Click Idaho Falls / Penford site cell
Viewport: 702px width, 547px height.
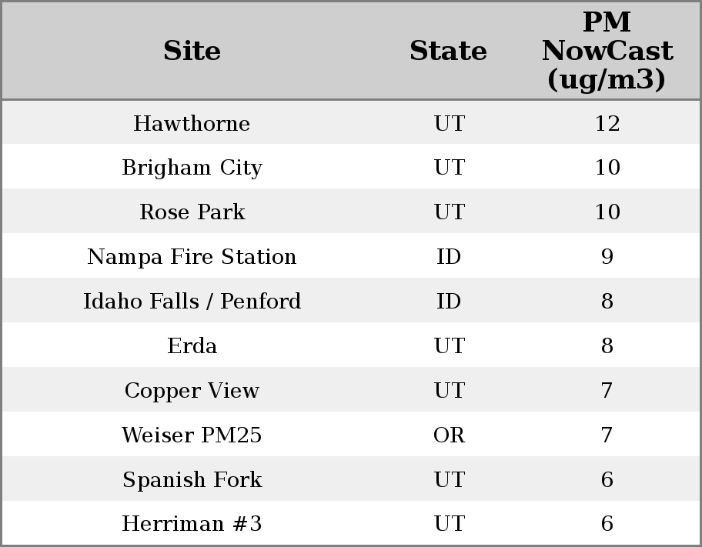192,302
